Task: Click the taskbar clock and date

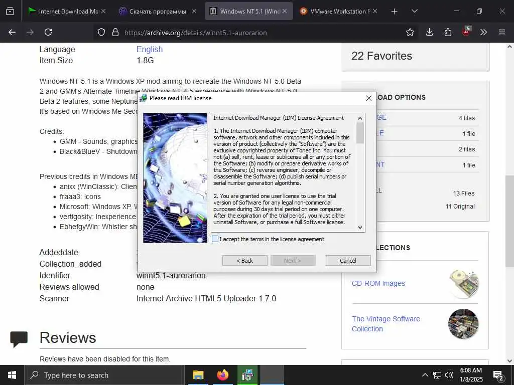Action: [x=471, y=375]
